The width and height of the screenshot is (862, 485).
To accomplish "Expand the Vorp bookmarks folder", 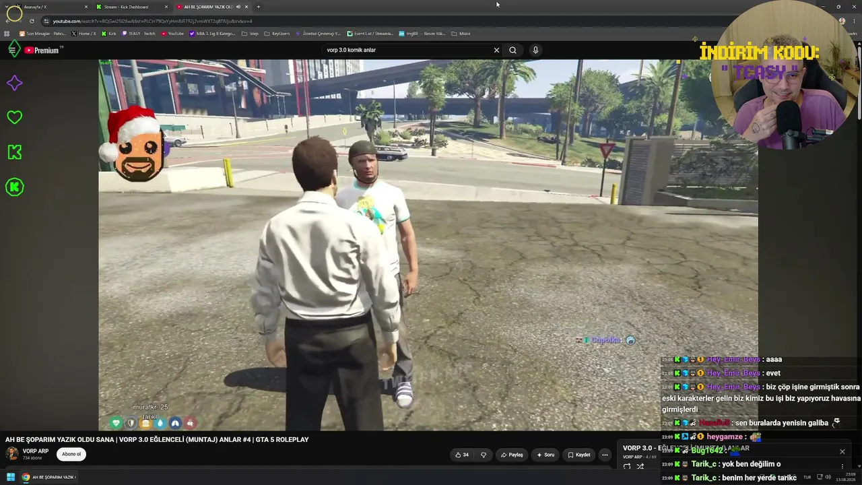I will pyautogui.click(x=250, y=34).
